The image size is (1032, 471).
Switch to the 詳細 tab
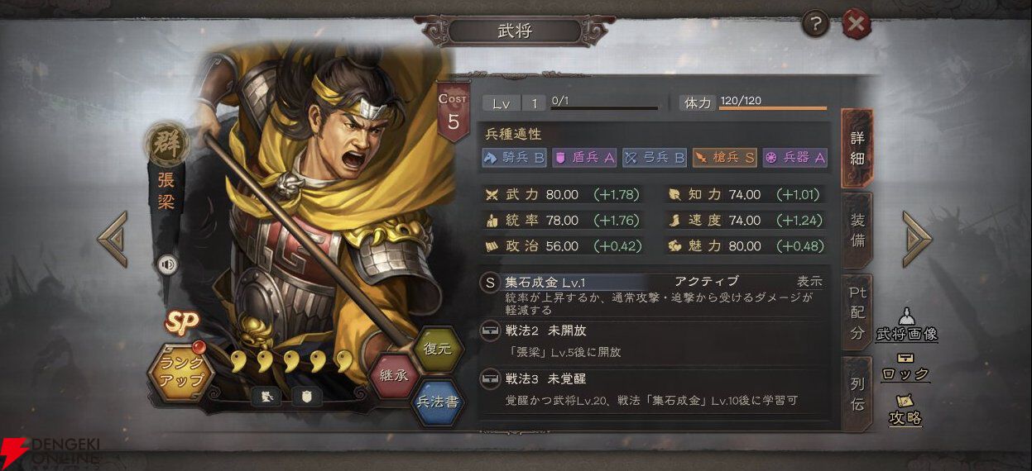click(857, 148)
